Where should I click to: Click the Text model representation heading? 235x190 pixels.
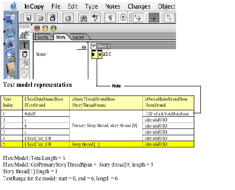(37, 85)
